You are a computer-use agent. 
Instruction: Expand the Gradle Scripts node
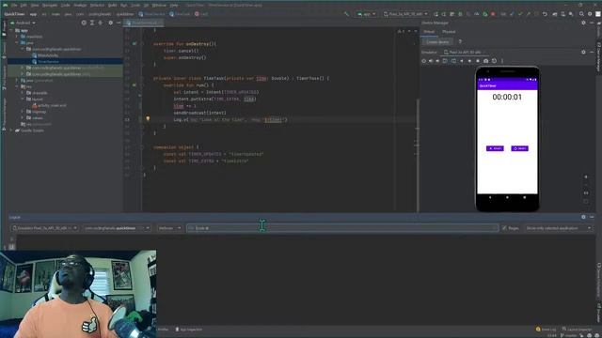pos(11,131)
